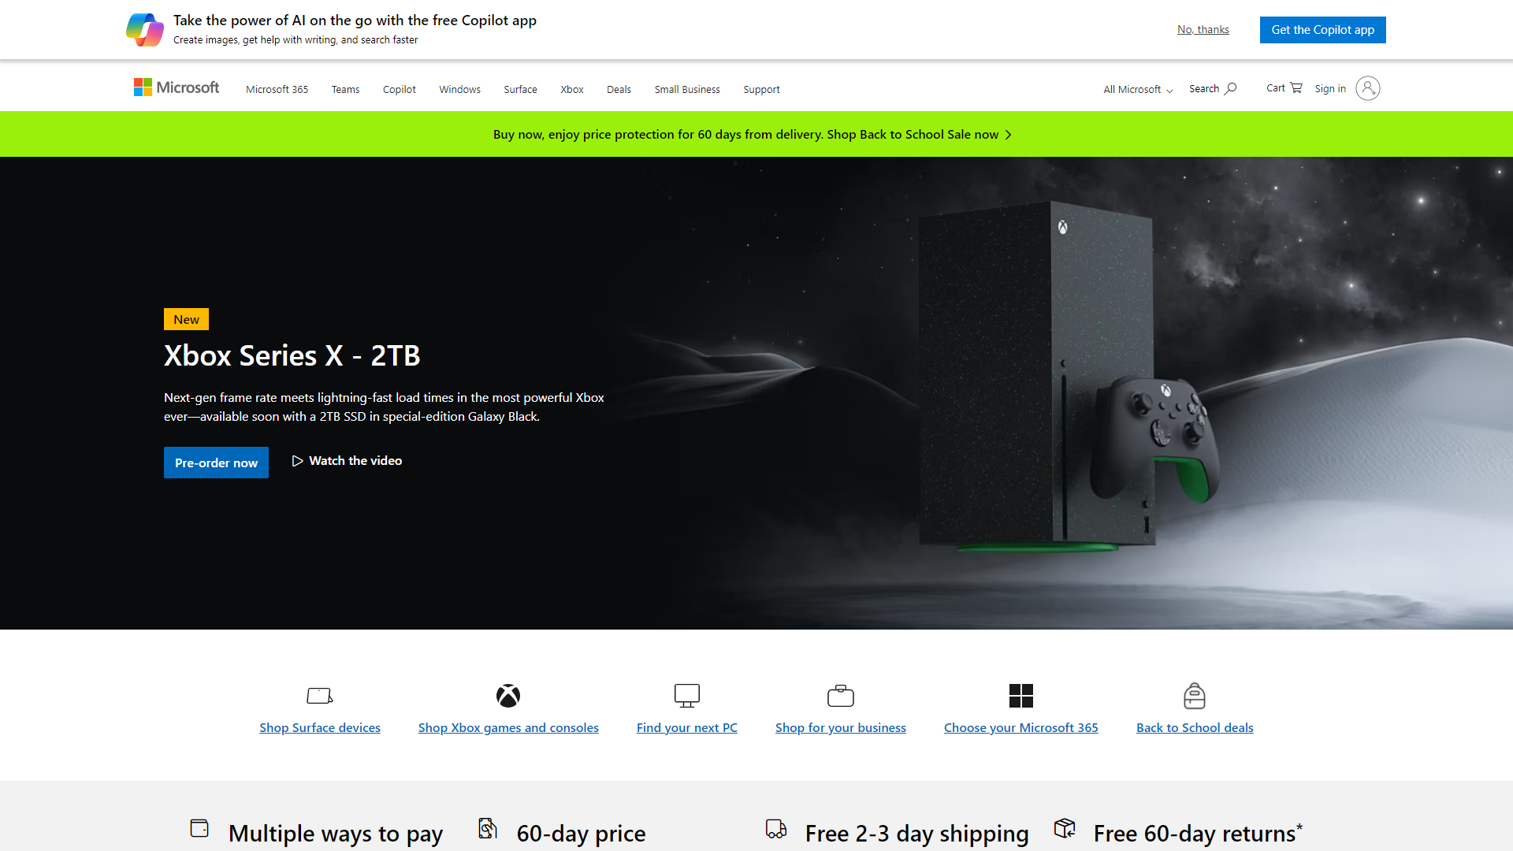Select the Xbox menu tab

(x=573, y=89)
